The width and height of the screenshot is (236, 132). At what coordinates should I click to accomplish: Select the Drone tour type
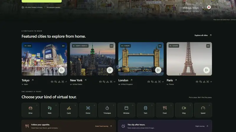[x=88, y=110]
